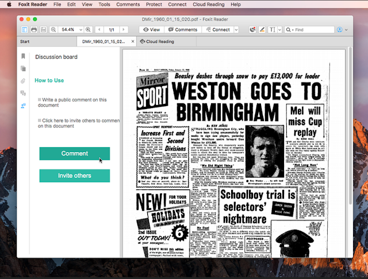Viewport: 368px width, 279px height.
Task: Go to next page arrow
Action: 124,29
